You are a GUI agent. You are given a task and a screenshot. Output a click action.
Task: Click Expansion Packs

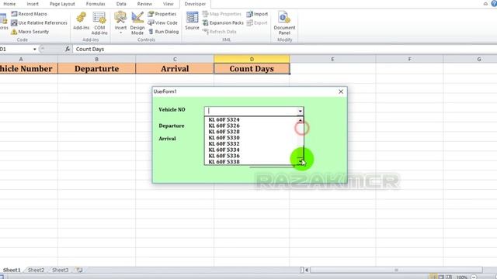coord(223,22)
